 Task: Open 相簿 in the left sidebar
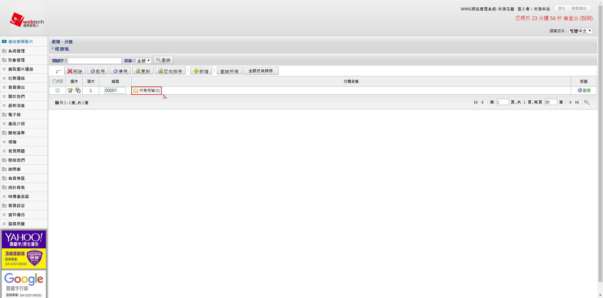pyautogui.click(x=12, y=142)
